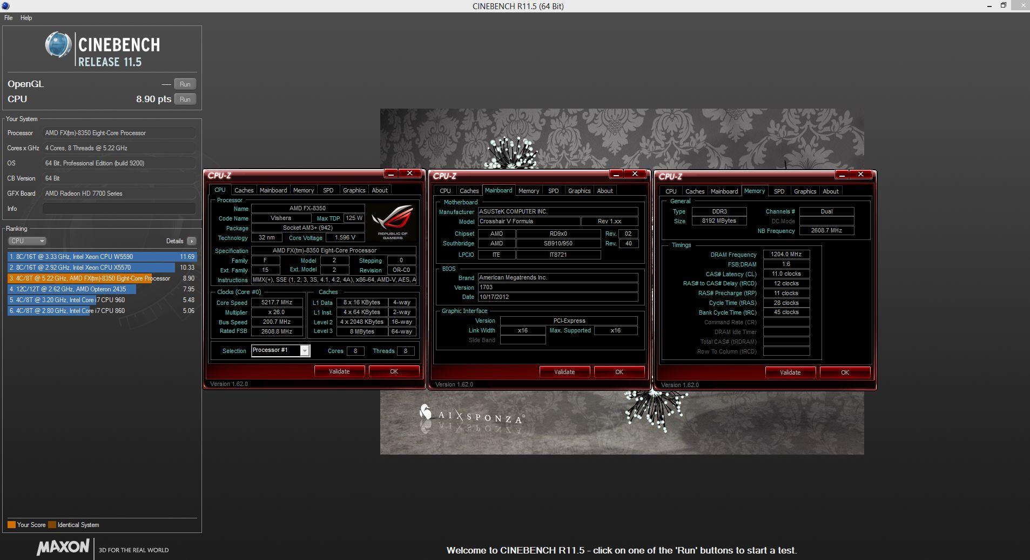1030x560 pixels.
Task: Minimize the CINEBENCH main window
Action: 990,5
